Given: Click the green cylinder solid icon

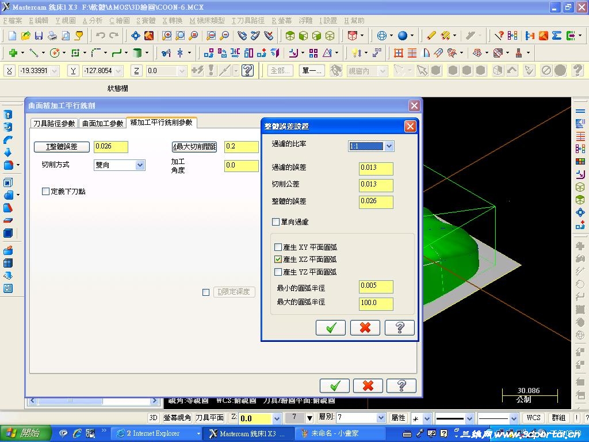Looking at the screenshot, I should [x=137, y=53].
